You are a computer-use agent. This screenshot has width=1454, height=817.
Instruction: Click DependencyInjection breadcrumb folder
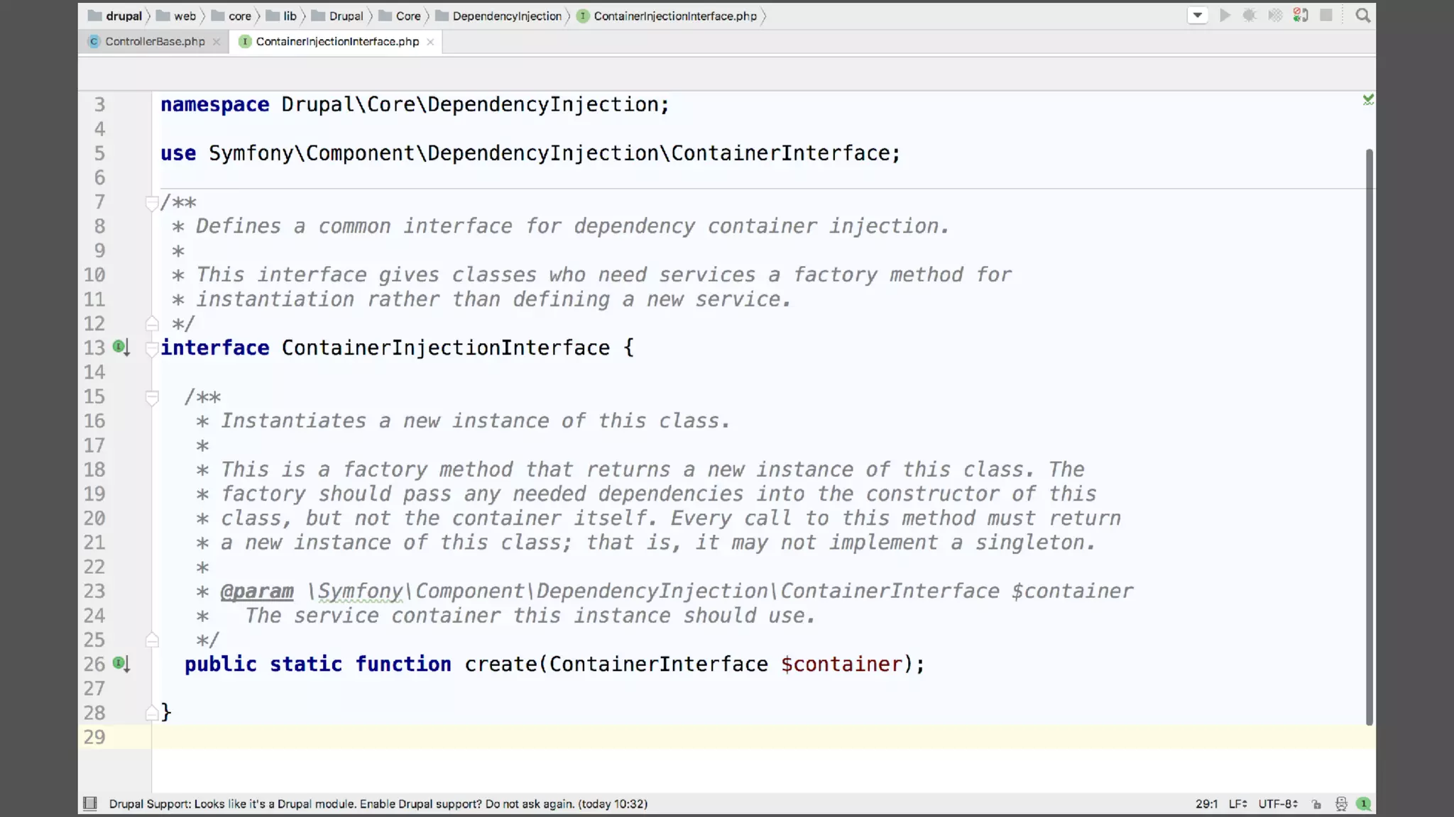point(507,16)
